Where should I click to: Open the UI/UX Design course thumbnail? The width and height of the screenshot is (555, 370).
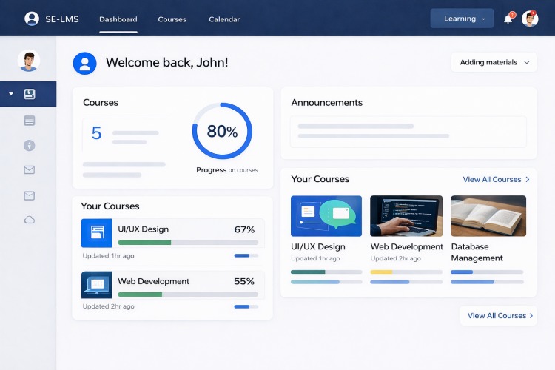pyautogui.click(x=326, y=216)
